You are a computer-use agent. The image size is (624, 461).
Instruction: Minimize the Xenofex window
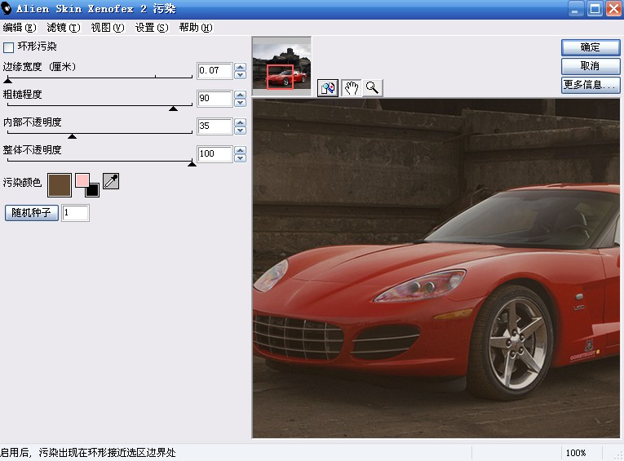pyautogui.click(x=575, y=9)
